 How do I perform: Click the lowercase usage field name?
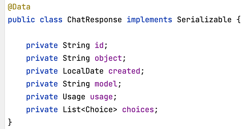click(x=101, y=97)
